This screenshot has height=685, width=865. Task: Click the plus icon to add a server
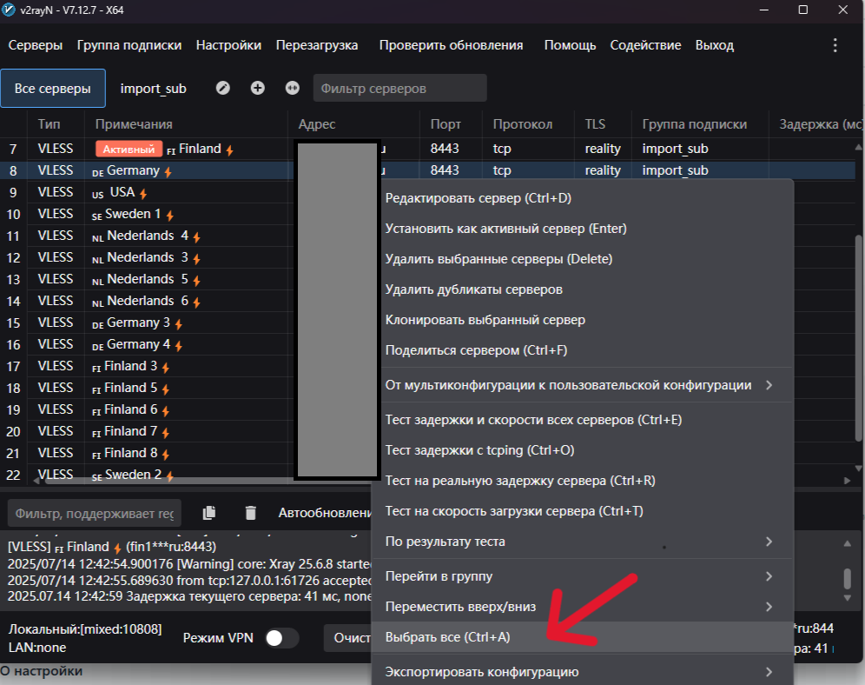pos(258,87)
